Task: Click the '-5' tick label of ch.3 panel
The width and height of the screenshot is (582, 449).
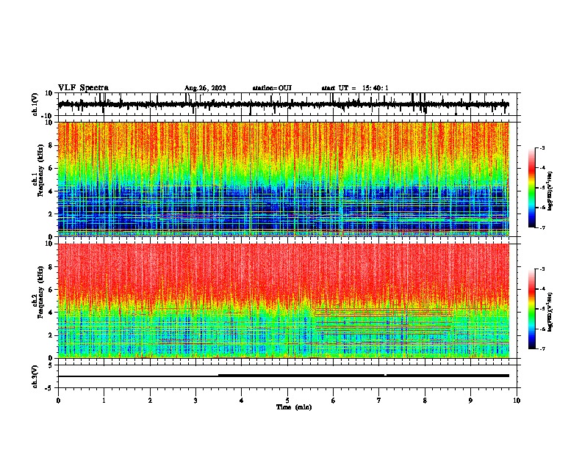Action: (x=49, y=388)
